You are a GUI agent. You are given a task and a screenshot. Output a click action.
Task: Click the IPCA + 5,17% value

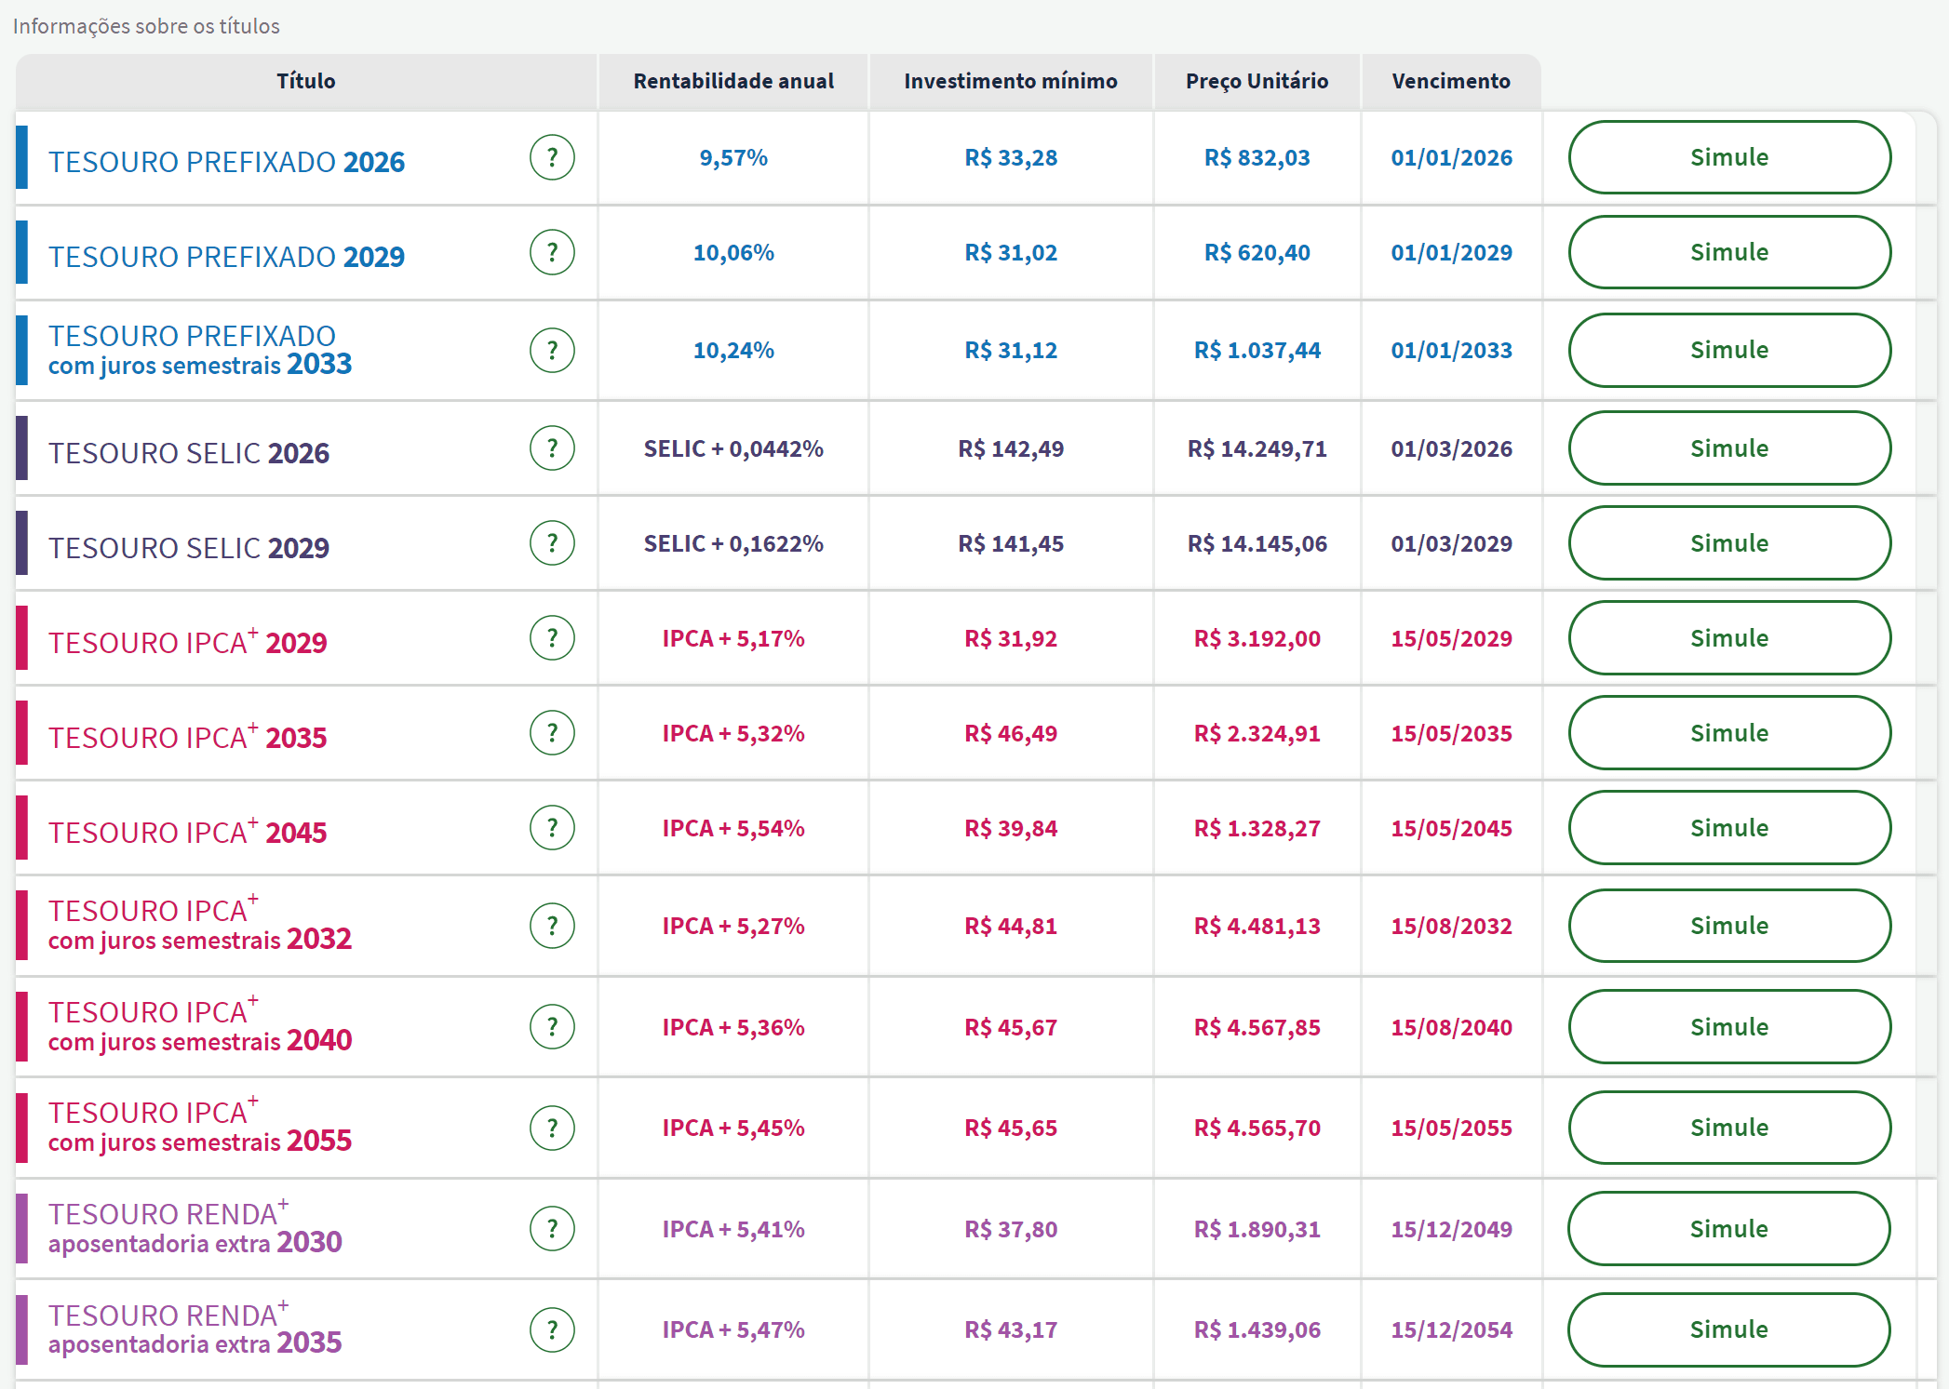point(733,639)
